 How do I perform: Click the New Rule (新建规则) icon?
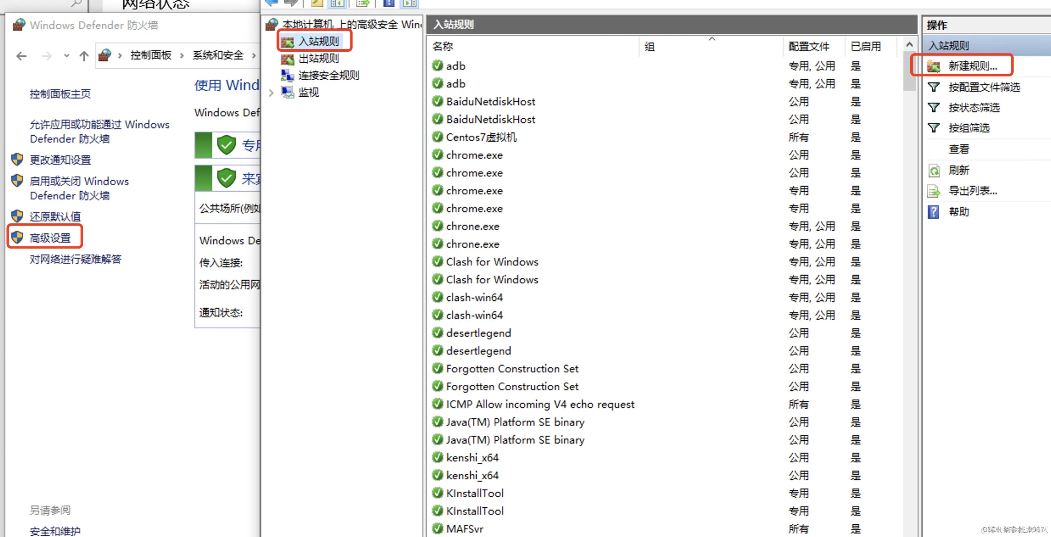pos(934,66)
